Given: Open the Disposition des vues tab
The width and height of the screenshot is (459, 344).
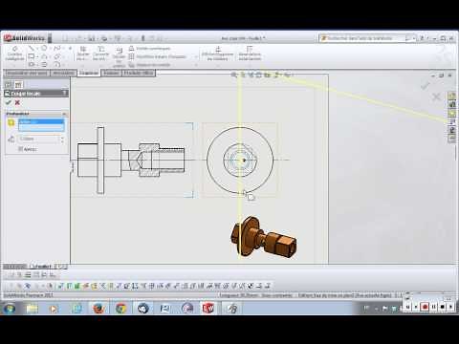Looking at the screenshot, I should click(x=27, y=73).
